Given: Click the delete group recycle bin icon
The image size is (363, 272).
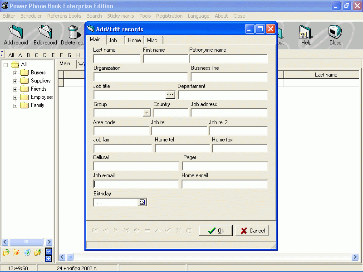Looking at the screenshot, I should point(27,253).
